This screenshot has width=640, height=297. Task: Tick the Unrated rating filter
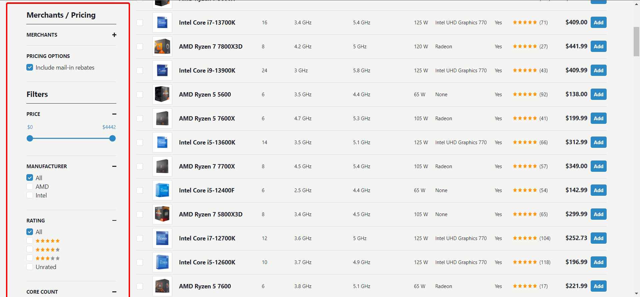30,267
